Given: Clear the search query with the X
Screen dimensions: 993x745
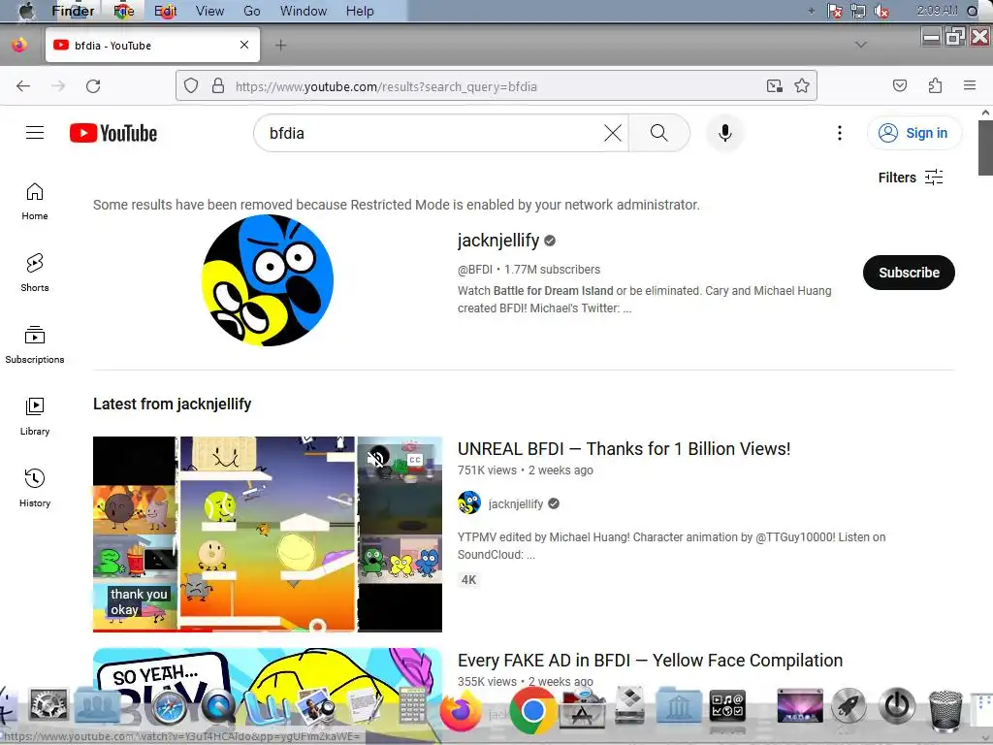Looking at the screenshot, I should point(613,133).
